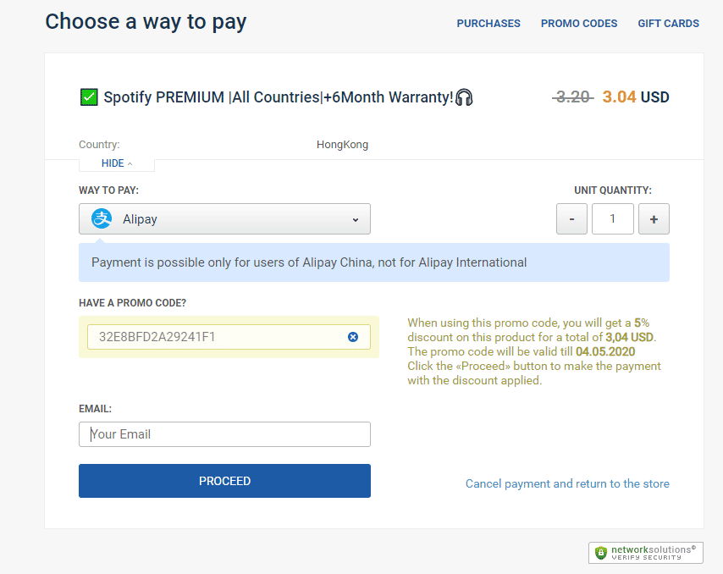Go to PURCHASES page

pos(488,24)
